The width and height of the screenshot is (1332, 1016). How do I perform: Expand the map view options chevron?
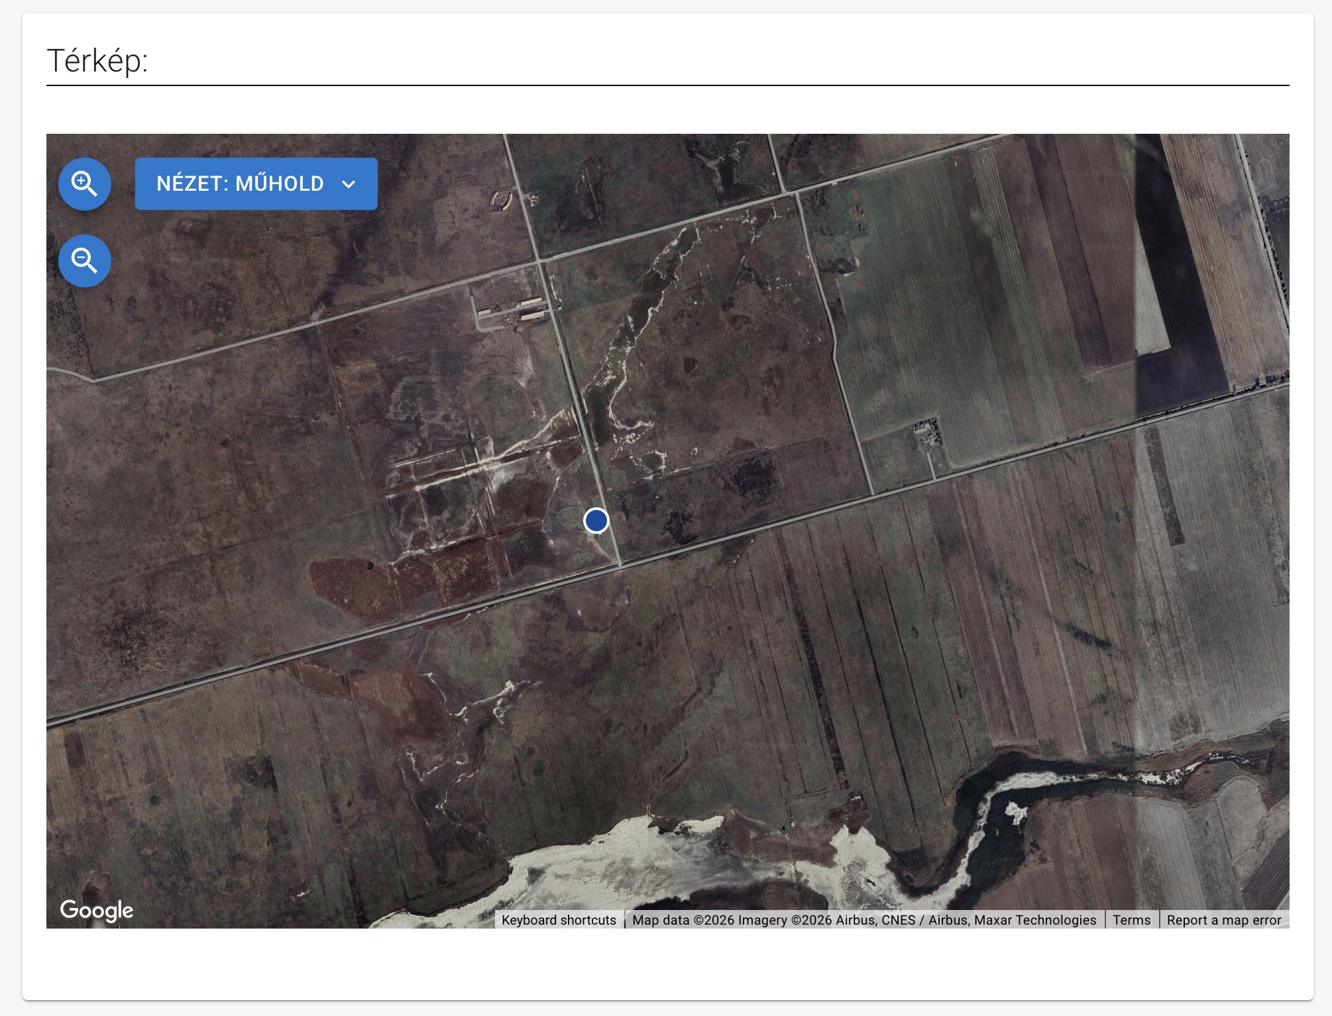[x=349, y=183]
